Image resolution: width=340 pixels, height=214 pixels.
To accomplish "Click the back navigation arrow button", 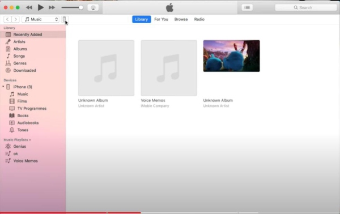I will (7, 19).
